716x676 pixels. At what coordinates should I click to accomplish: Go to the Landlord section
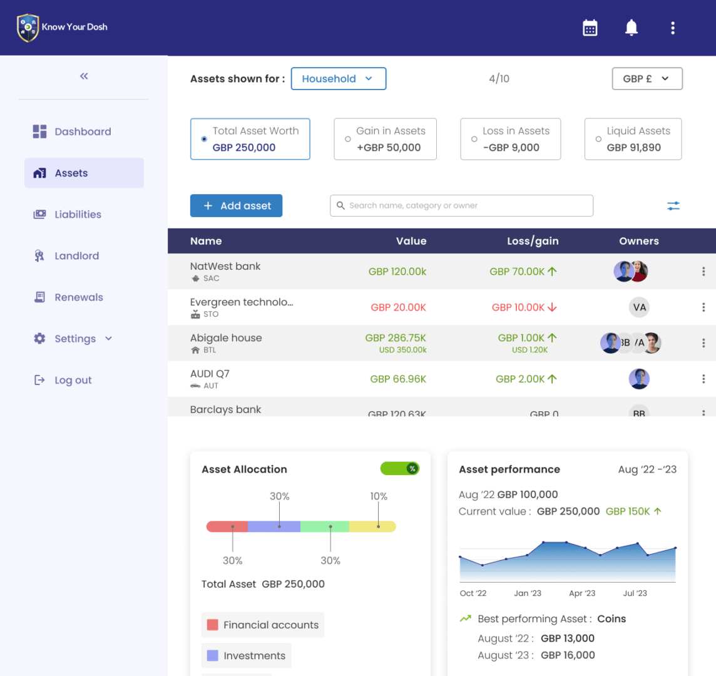[x=76, y=255]
